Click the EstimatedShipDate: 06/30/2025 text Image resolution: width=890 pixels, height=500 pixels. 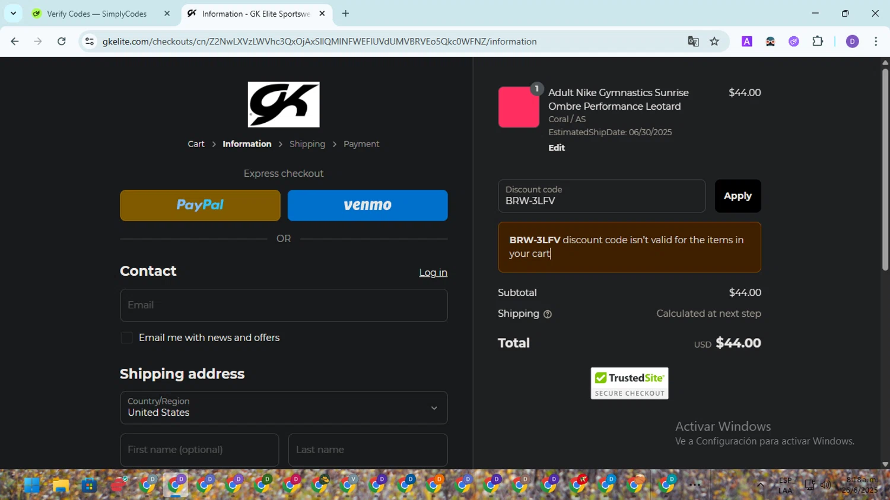click(610, 132)
